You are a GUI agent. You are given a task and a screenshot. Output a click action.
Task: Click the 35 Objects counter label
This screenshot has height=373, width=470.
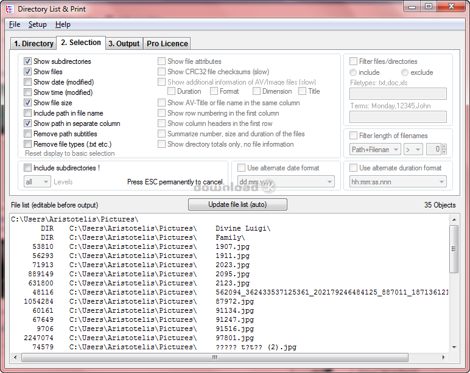point(440,205)
